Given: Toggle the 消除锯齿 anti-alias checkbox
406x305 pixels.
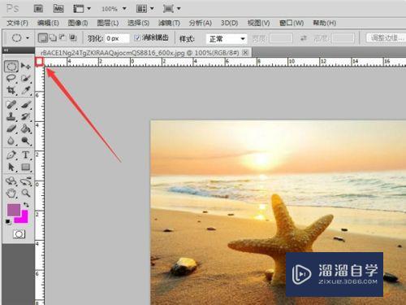Looking at the screenshot, I should (x=137, y=38).
